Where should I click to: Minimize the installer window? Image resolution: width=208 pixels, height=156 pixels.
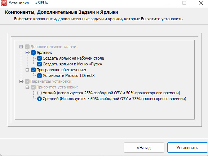168,3
